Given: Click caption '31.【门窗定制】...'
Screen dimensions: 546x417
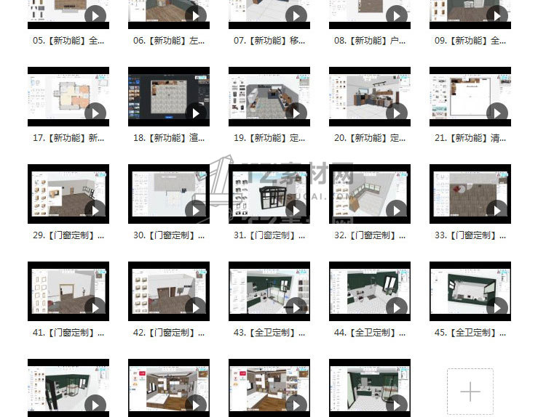Looking at the screenshot, I should click(x=269, y=235).
